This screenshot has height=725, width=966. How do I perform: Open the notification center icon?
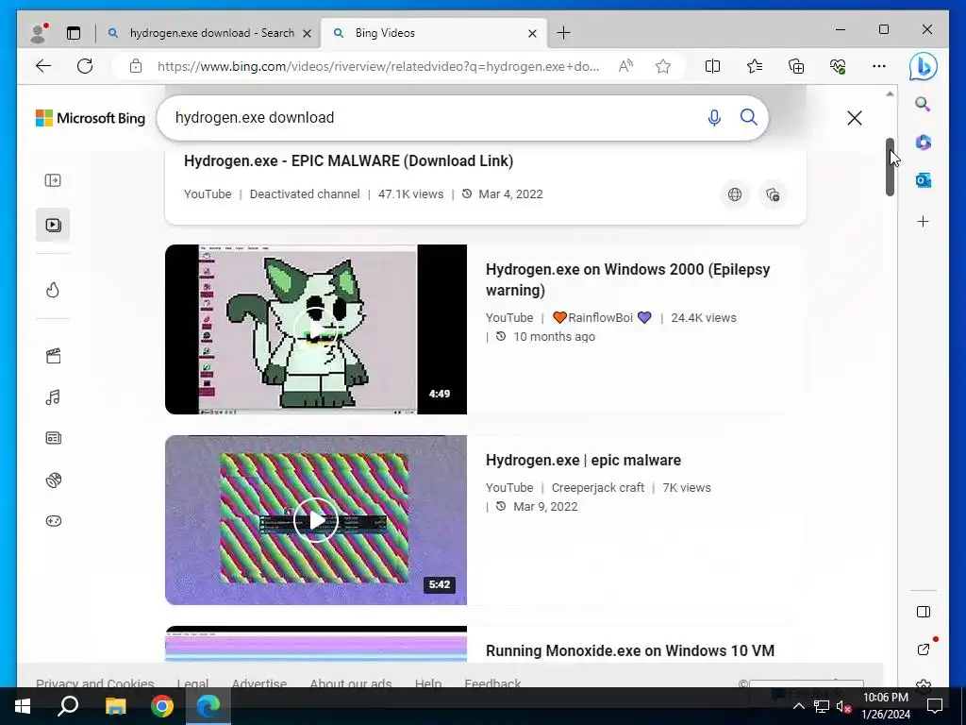(x=935, y=706)
